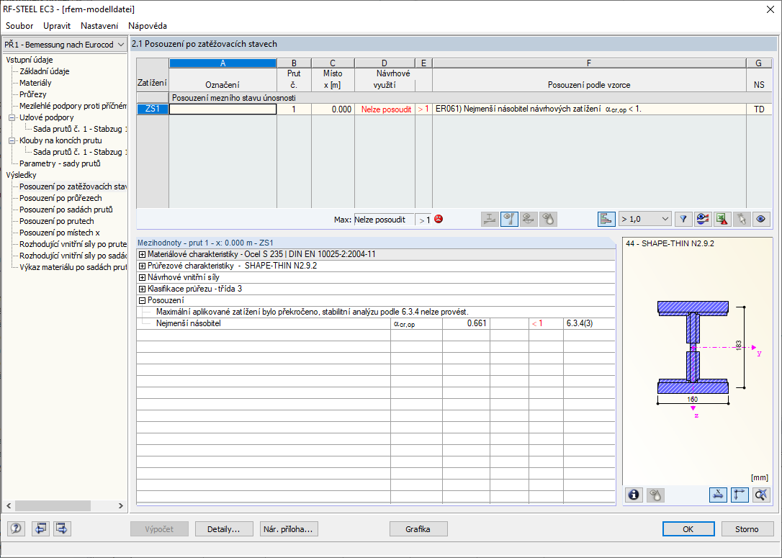Expand 'Klasifikace průřezu - třída 3' row

[142, 289]
